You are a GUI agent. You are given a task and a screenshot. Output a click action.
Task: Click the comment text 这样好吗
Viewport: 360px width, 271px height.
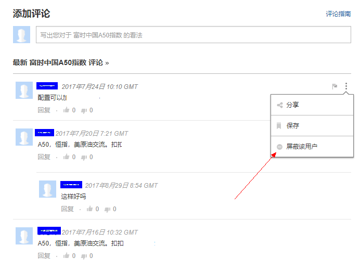[73, 197]
